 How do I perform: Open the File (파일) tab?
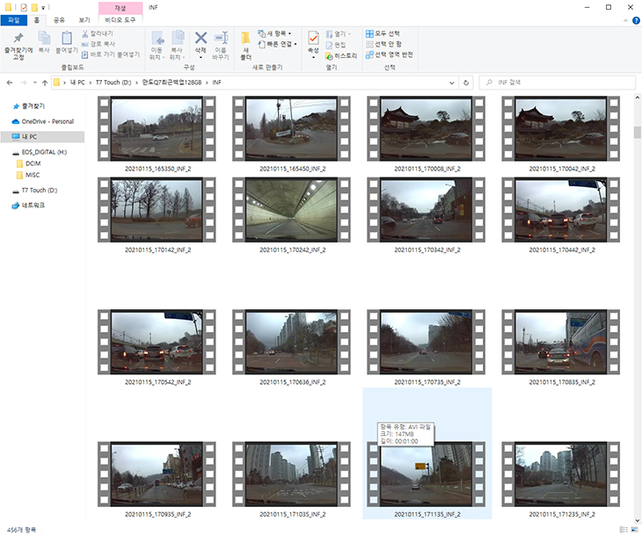(x=14, y=20)
